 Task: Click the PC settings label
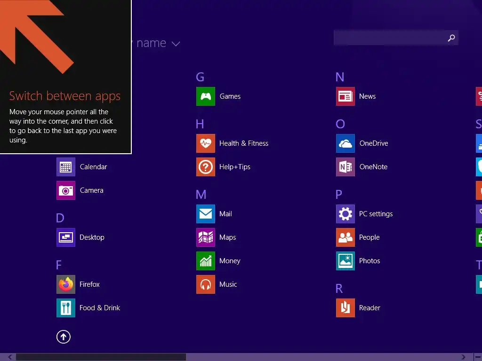coord(376,214)
